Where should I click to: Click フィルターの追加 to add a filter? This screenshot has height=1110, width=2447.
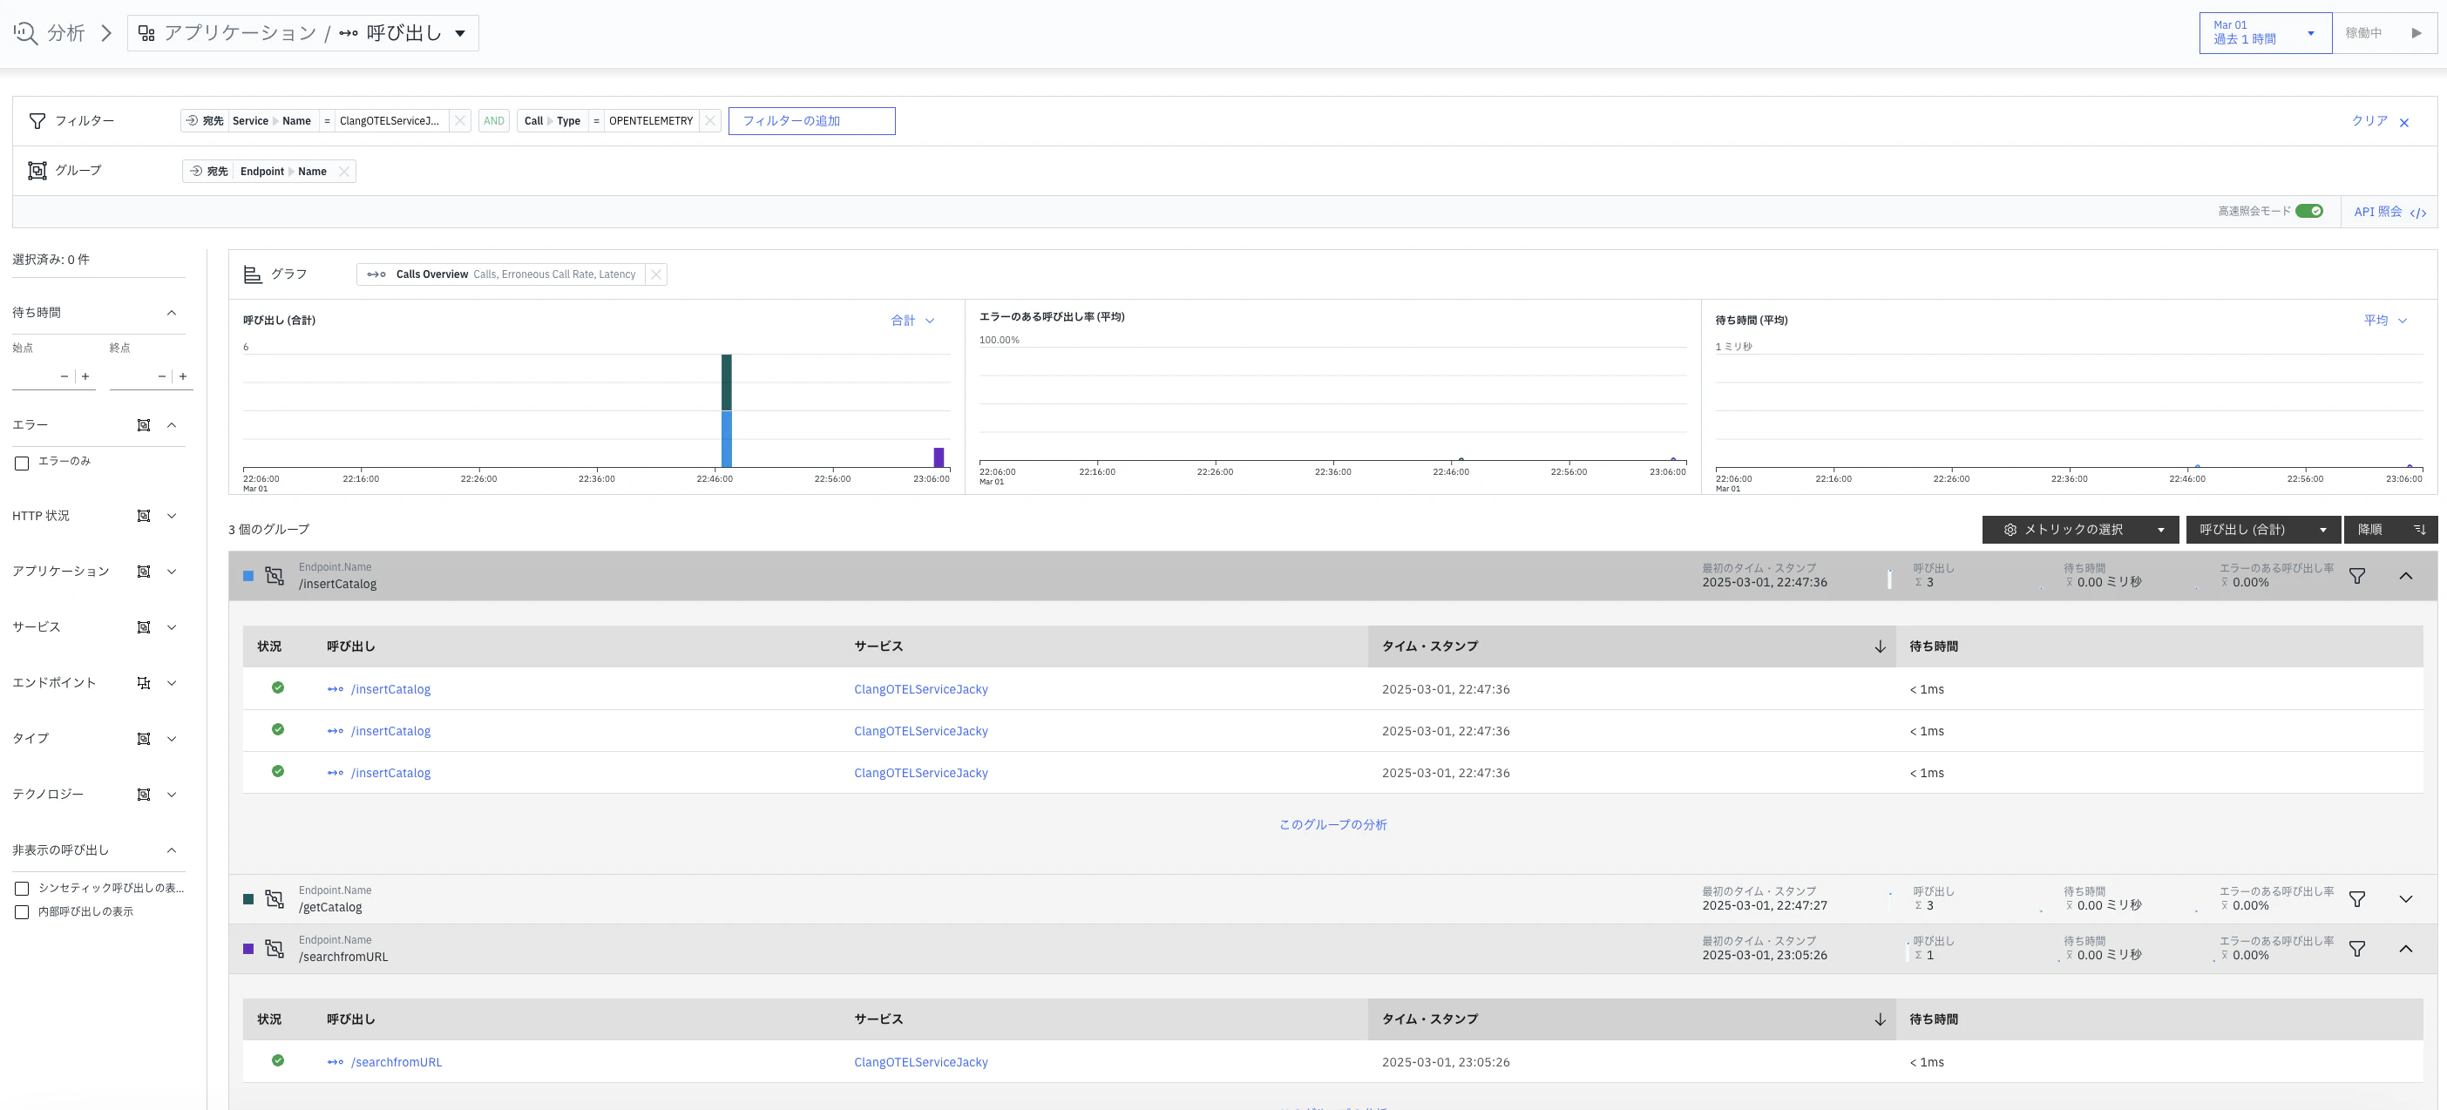pos(811,120)
